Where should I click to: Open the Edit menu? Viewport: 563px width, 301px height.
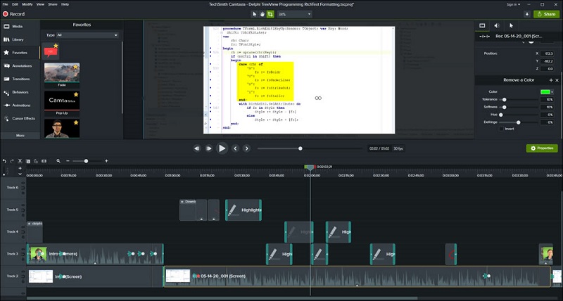pos(15,4)
